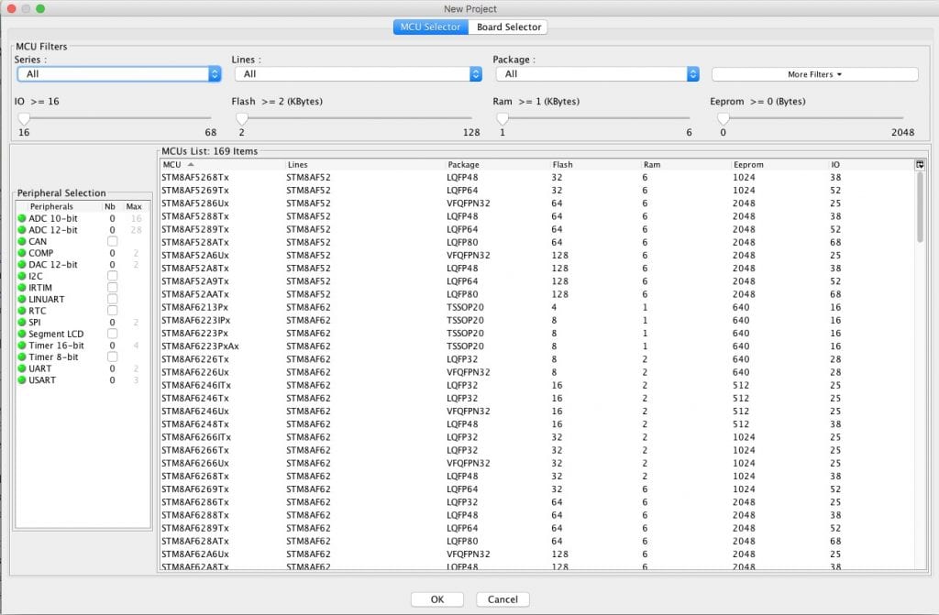Click the green icon next to Timer 16-bit
The width and height of the screenshot is (939, 615).
[23, 346]
